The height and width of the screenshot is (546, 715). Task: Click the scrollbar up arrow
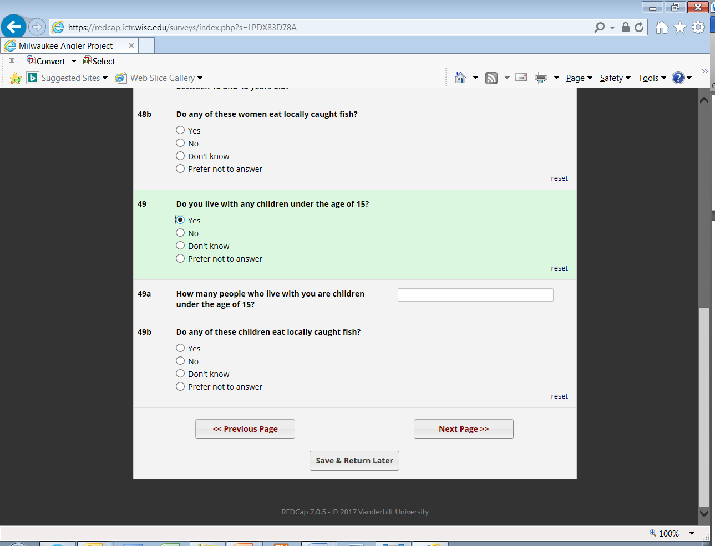tap(704, 100)
